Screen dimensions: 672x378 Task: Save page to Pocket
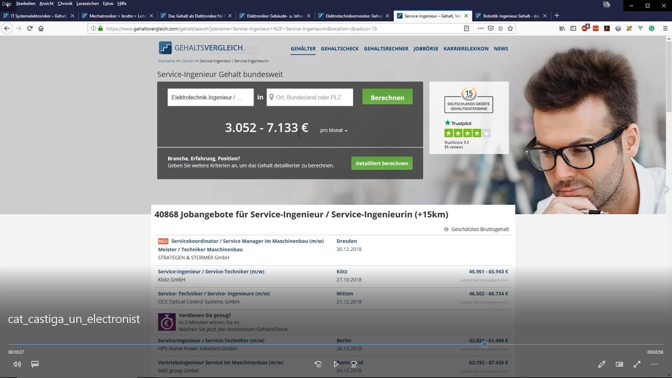tap(491, 28)
